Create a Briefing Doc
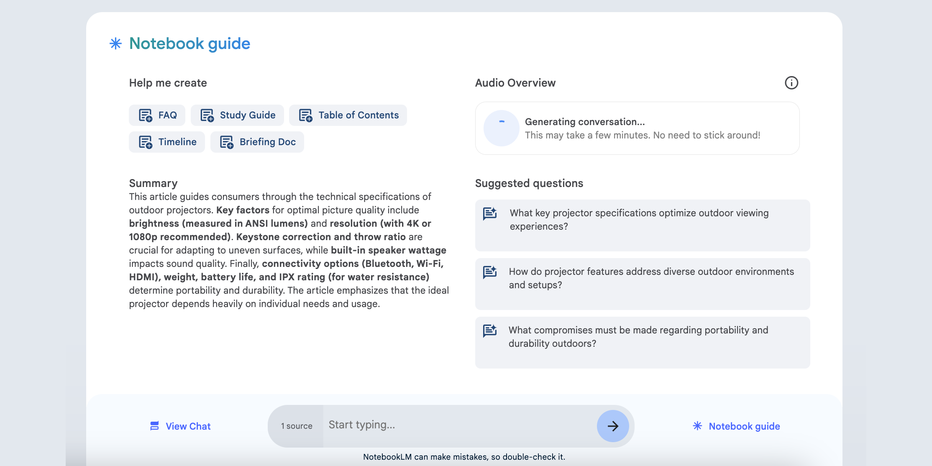 pyautogui.click(x=257, y=142)
